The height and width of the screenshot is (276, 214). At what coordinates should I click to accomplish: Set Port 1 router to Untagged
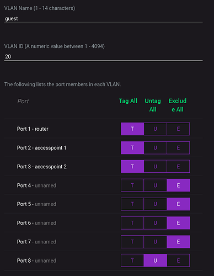[155, 129]
